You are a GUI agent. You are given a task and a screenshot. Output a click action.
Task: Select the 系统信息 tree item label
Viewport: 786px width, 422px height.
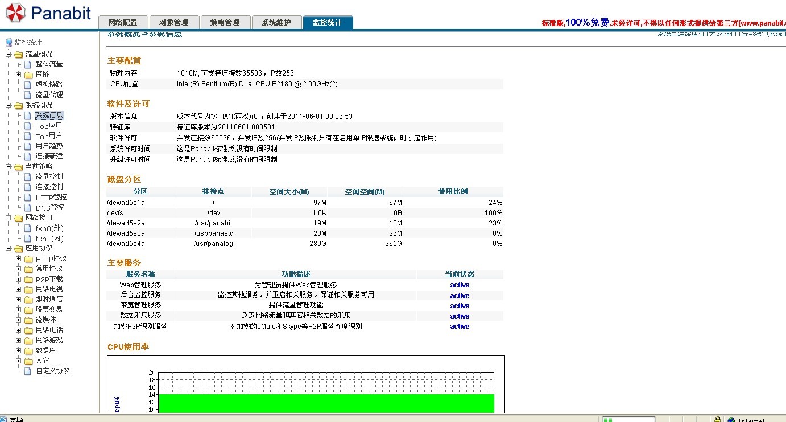(x=49, y=115)
